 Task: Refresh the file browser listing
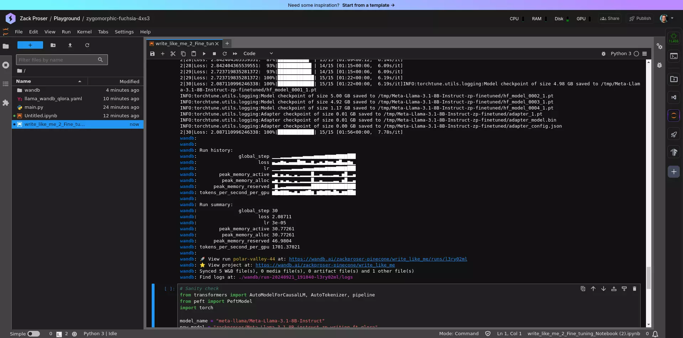click(x=87, y=45)
